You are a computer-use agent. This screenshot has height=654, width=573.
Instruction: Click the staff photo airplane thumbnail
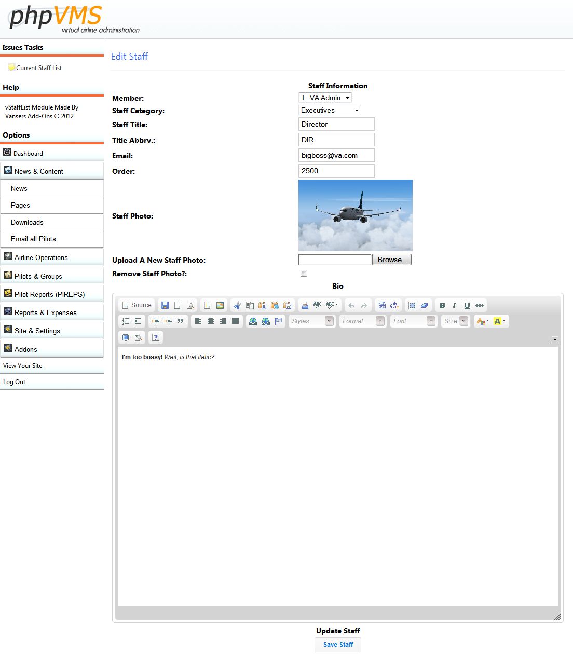click(x=356, y=215)
